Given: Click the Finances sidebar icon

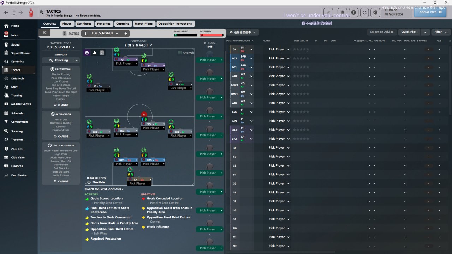Looking at the screenshot, I should [x=6, y=166].
